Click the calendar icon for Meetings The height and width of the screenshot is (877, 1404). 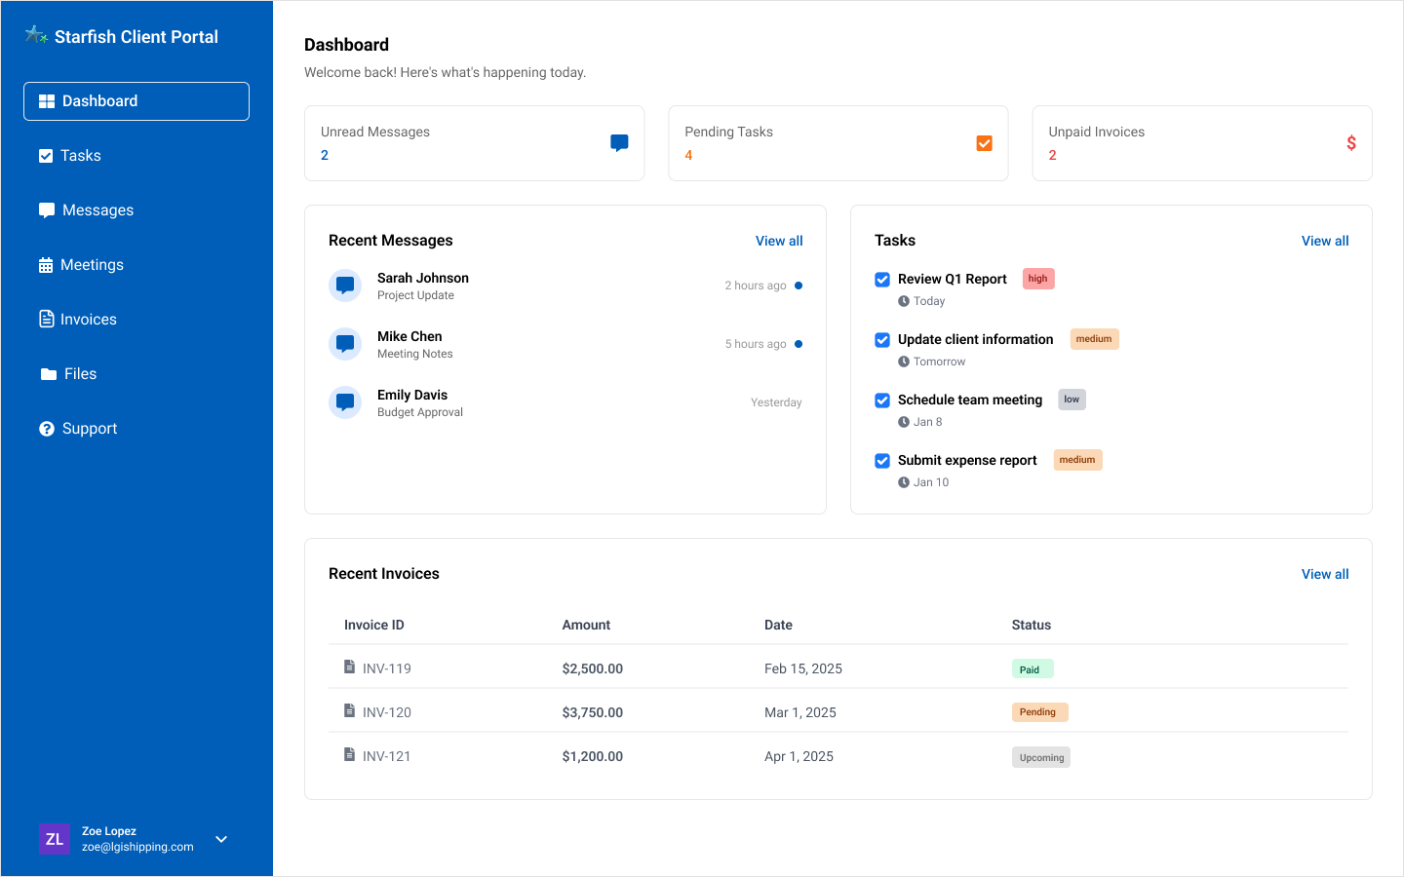(46, 265)
